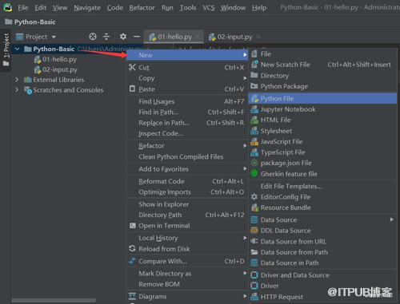Select Directory in New submenu

tap(322, 76)
